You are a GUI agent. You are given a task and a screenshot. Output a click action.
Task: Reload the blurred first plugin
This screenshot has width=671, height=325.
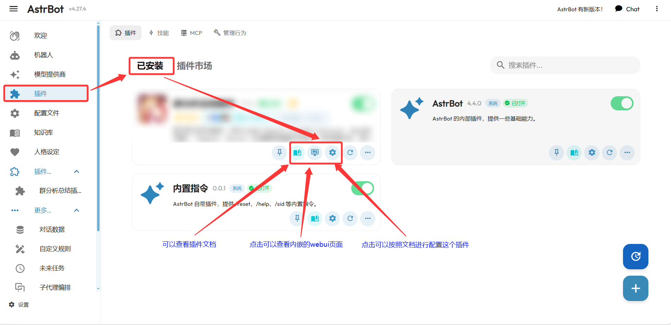point(350,153)
